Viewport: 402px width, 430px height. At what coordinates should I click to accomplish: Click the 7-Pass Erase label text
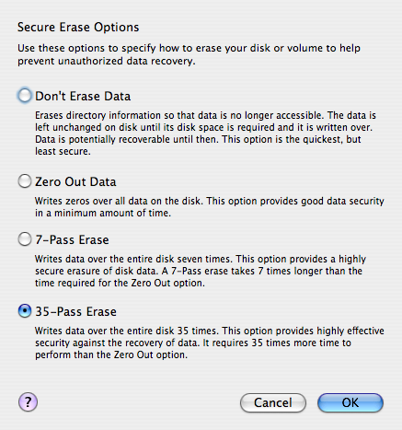[x=72, y=239]
